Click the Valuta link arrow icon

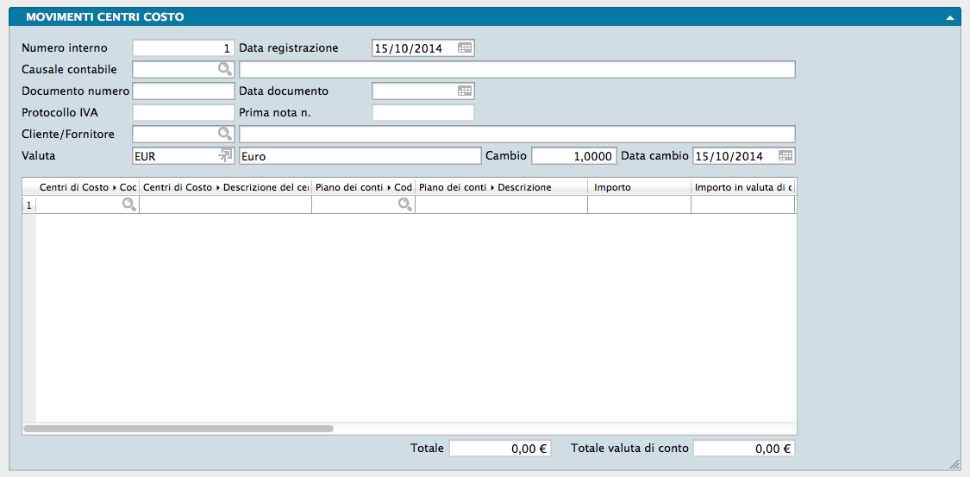coord(226,155)
